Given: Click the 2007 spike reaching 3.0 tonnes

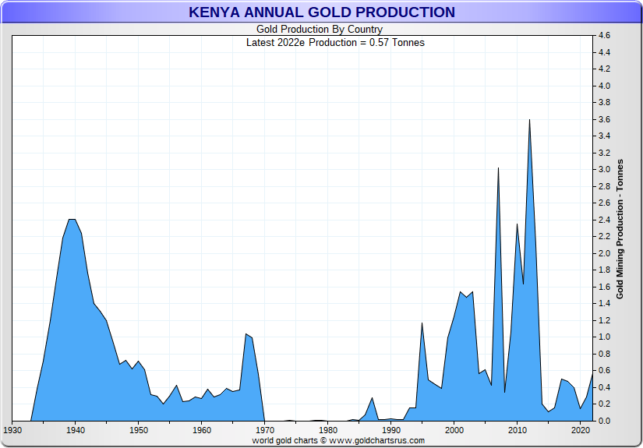Looking at the screenshot, I should pos(498,169).
